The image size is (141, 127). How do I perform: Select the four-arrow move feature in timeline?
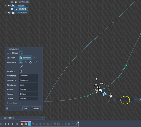pyautogui.click(x=73, y=124)
